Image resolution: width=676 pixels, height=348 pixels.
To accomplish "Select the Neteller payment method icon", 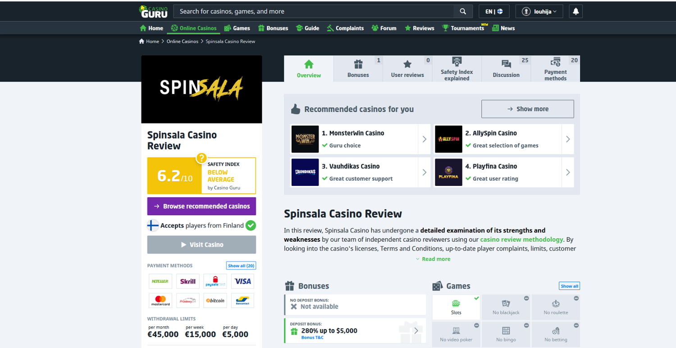I will 160,281.
